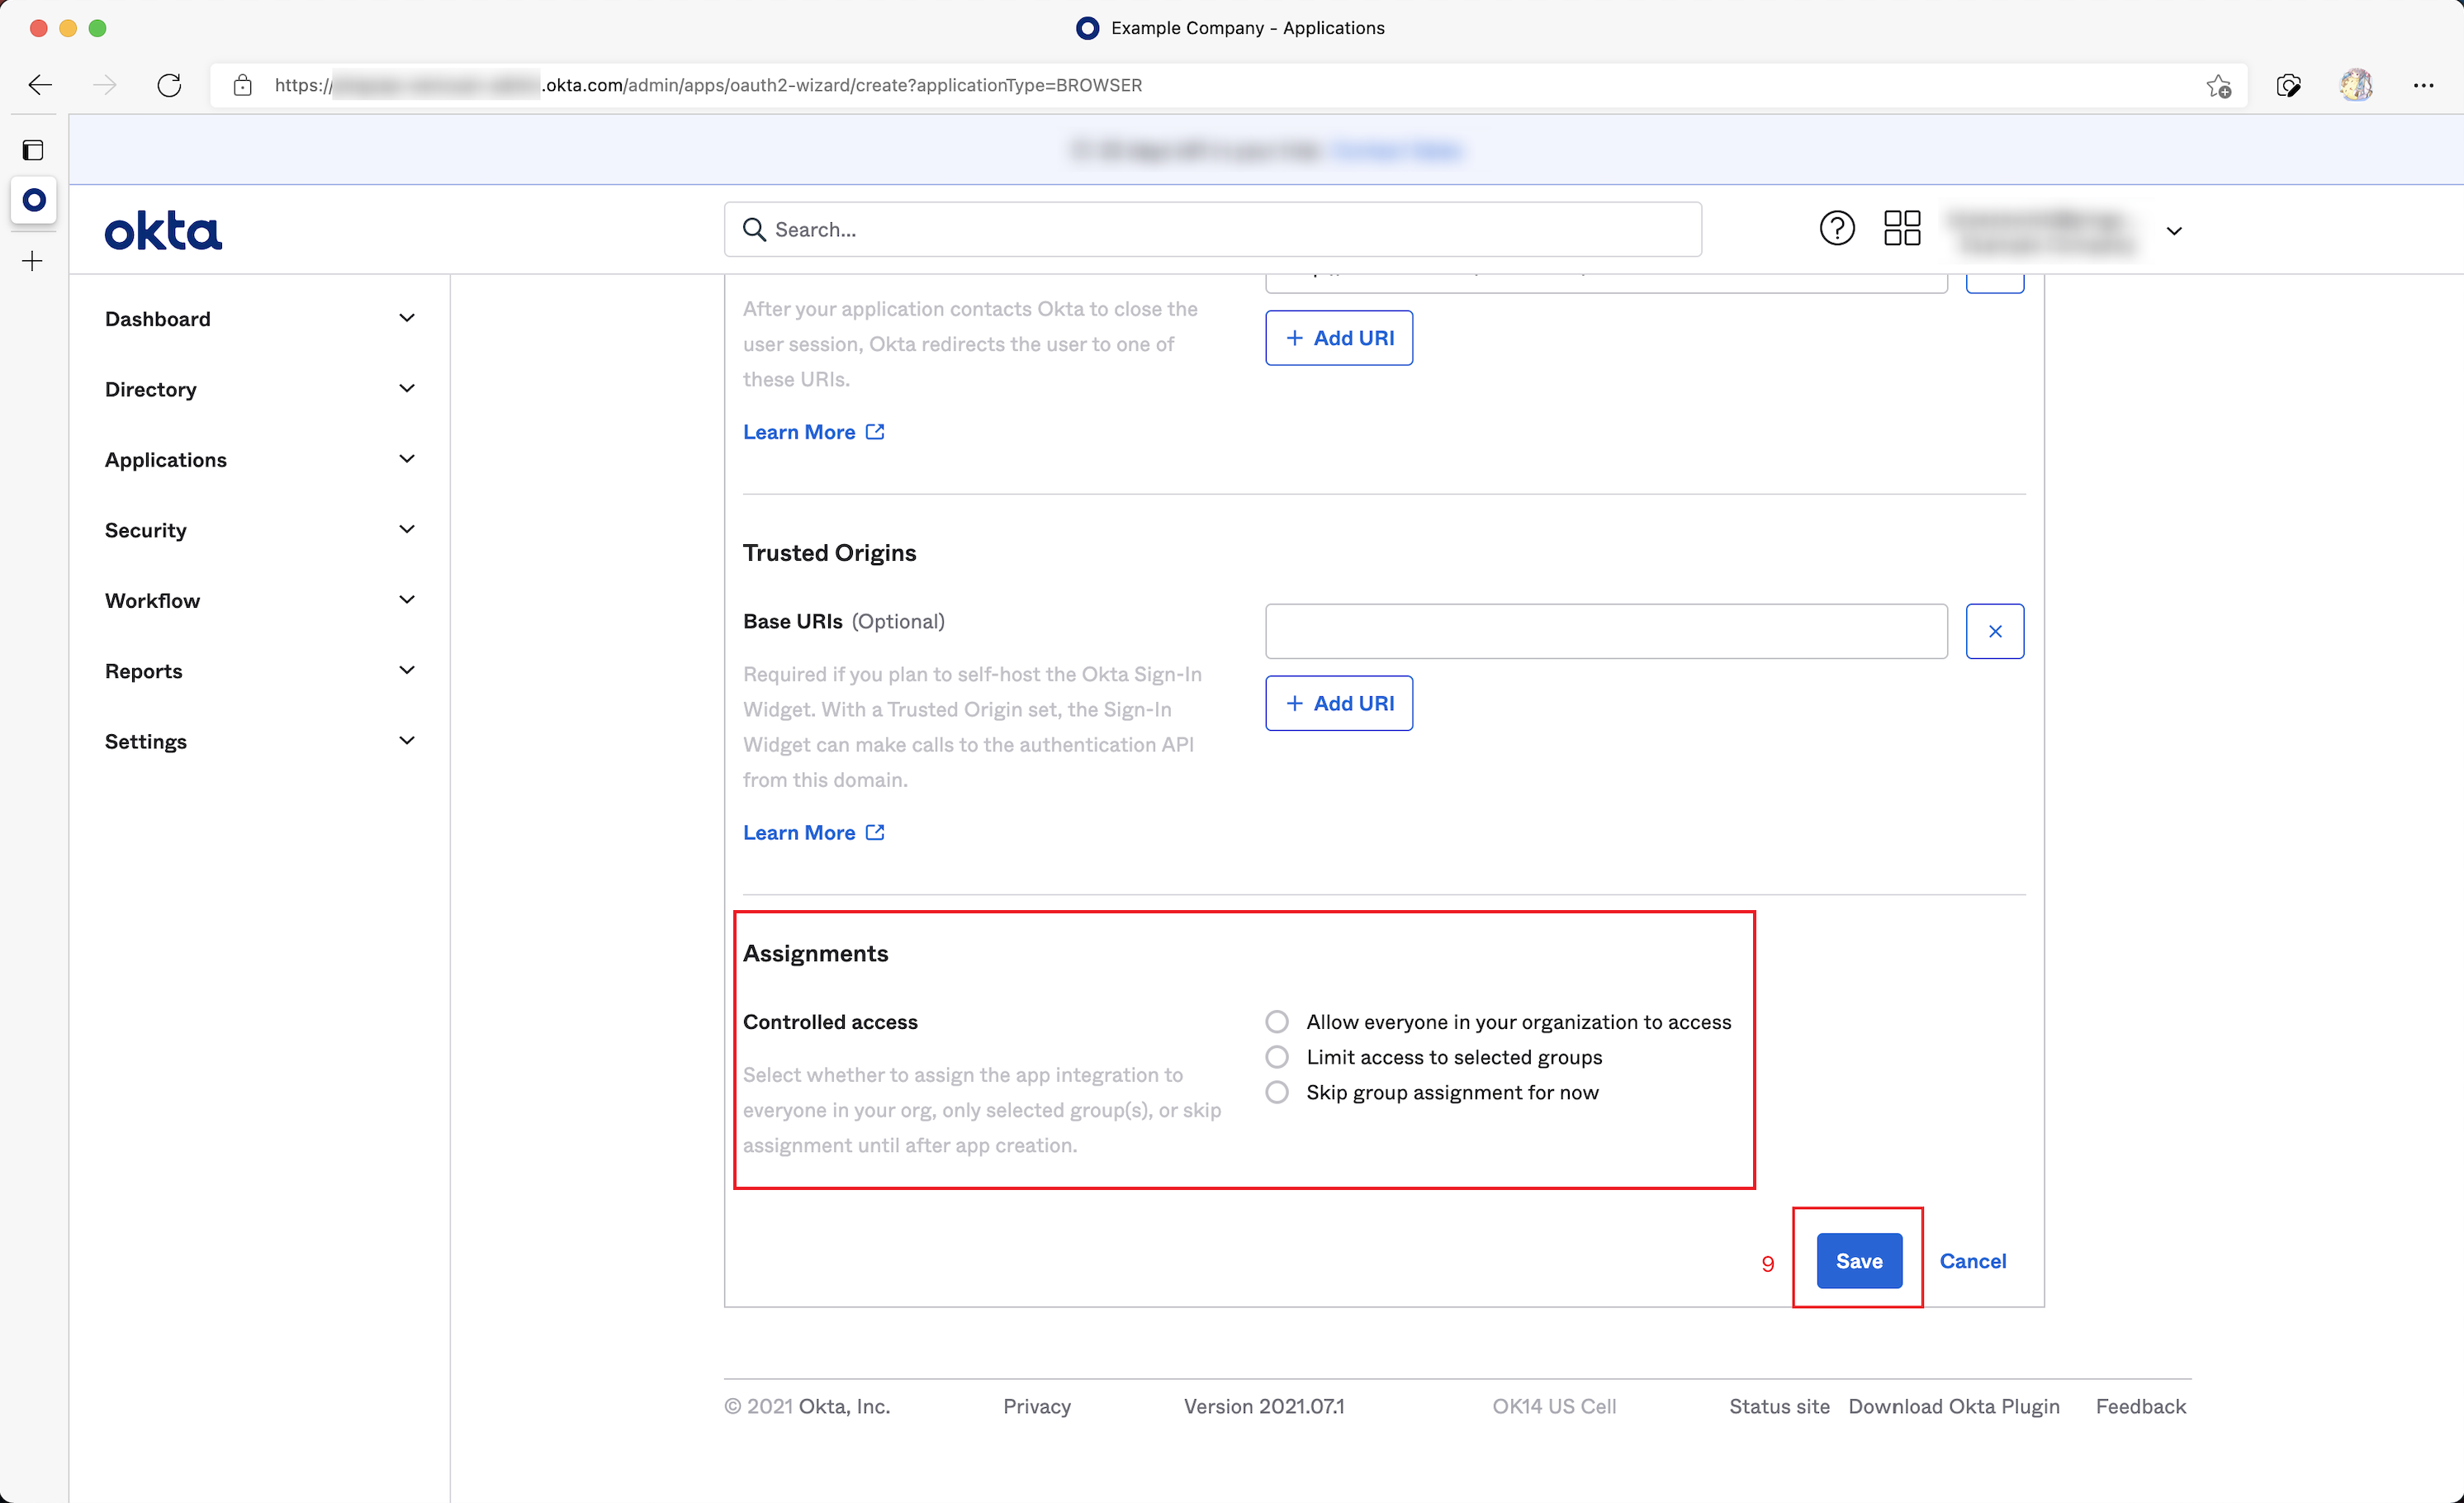Click the Save button
2464x1503 pixels.
1859,1261
